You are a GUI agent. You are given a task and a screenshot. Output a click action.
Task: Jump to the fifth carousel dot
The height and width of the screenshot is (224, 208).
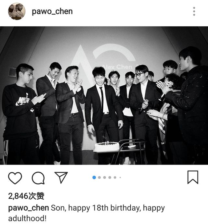[x=115, y=178]
